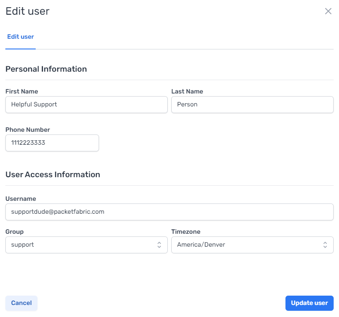The height and width of the screenshot is (317, 339).
Task: Click the Personal Information section heading
Action: pos(46,69)
